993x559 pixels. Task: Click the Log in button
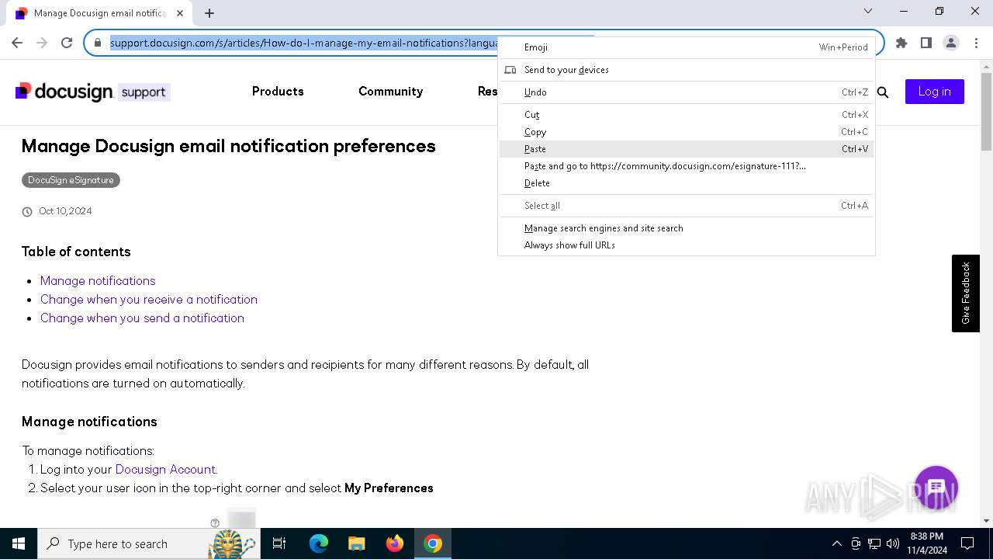pyautogui.click(x=935, y=92)
